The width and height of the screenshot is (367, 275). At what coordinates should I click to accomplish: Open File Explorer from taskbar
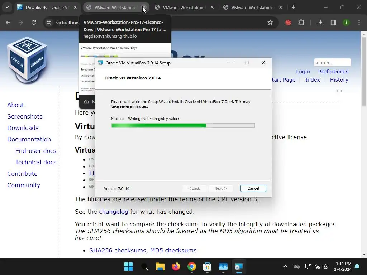point(160,266)
